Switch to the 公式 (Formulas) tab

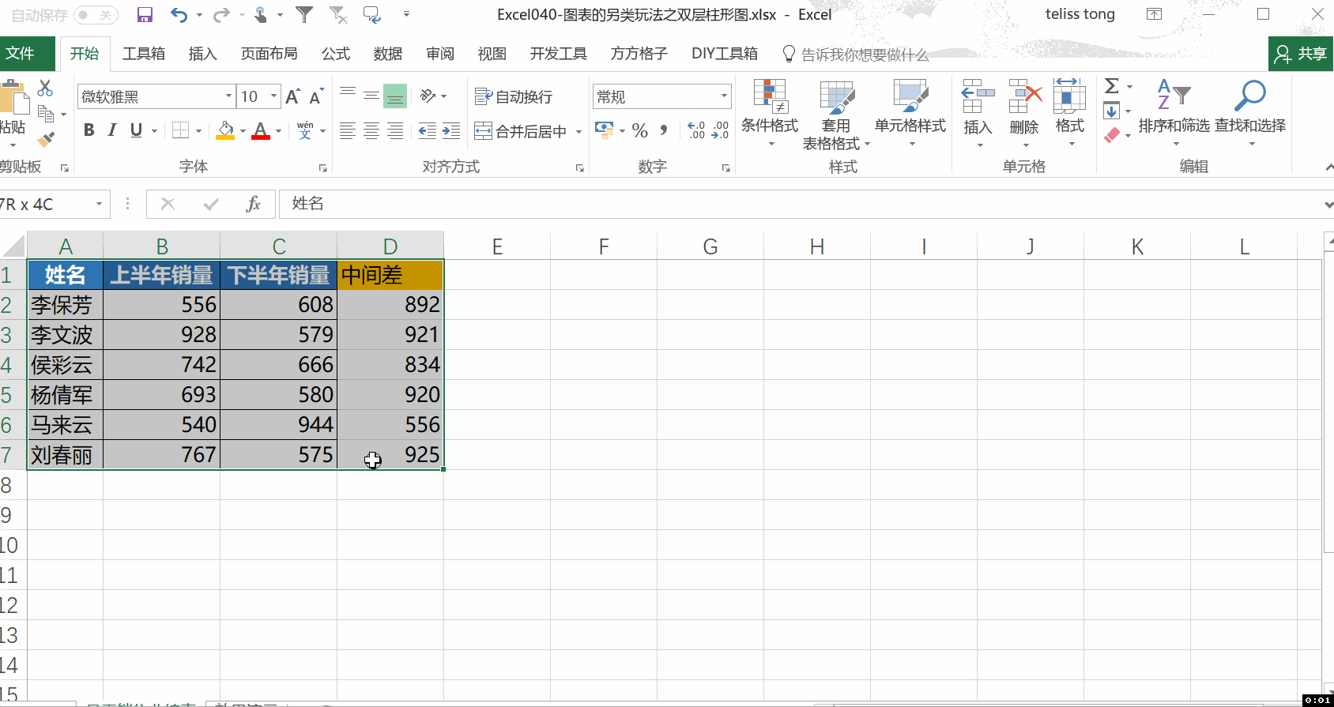pyautogui.click(x=335, y=54)
